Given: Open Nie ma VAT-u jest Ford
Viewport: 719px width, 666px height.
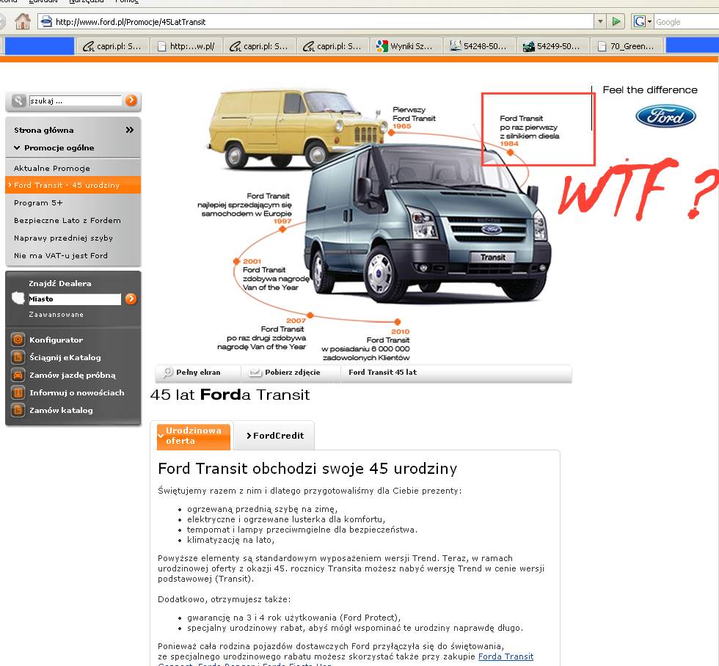Looking at the screenshot, I should click(x=60, y=256).
